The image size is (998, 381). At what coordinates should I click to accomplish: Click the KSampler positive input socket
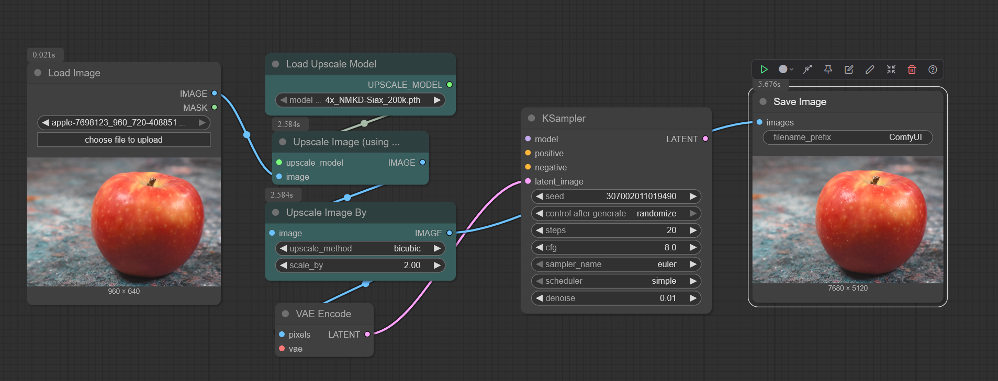[528, 153]
